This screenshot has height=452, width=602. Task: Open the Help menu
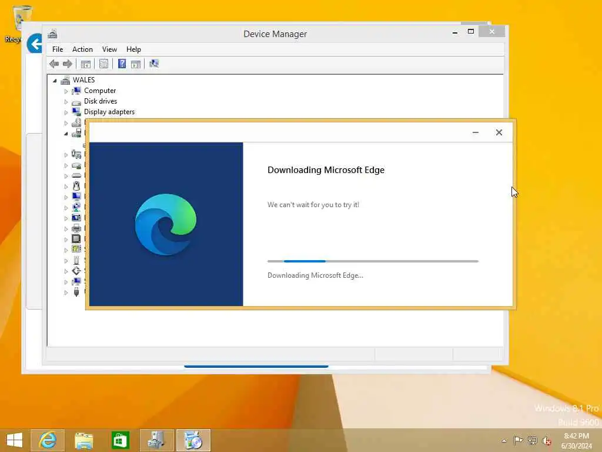133,49
